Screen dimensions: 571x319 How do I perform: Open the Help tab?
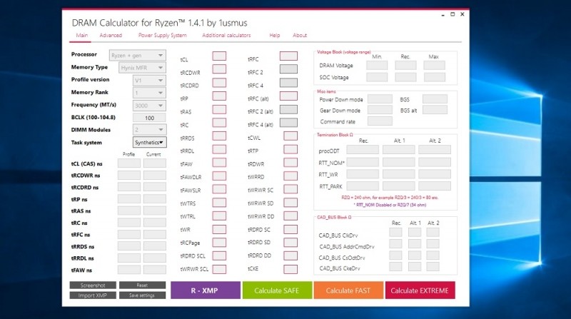tap(275, 35)
